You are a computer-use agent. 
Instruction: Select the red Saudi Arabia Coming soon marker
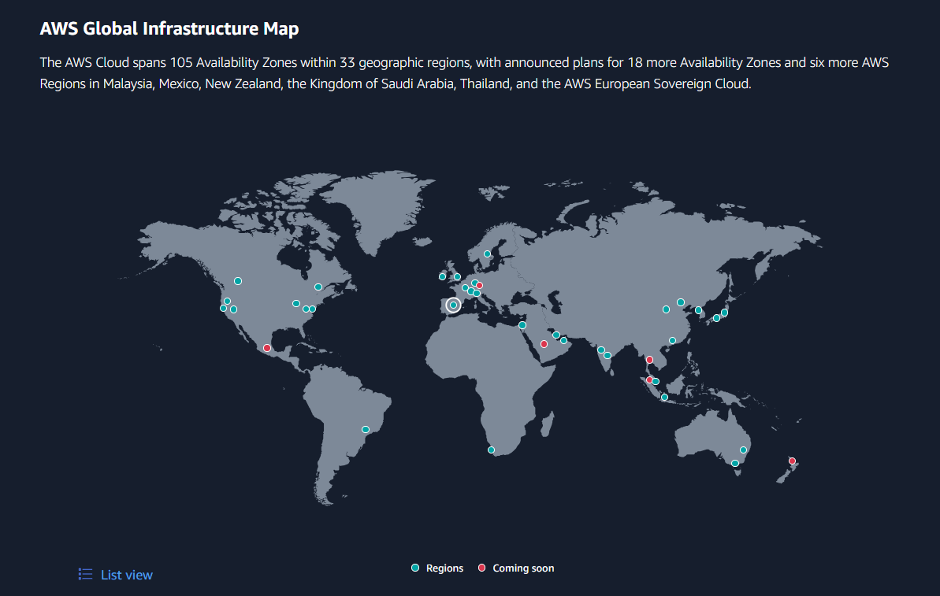click(x=544, y=344)
